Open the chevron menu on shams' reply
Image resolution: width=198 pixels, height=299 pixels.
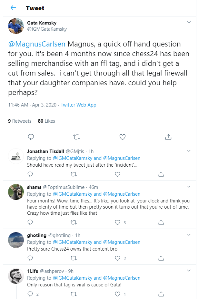tap(189, 187)
